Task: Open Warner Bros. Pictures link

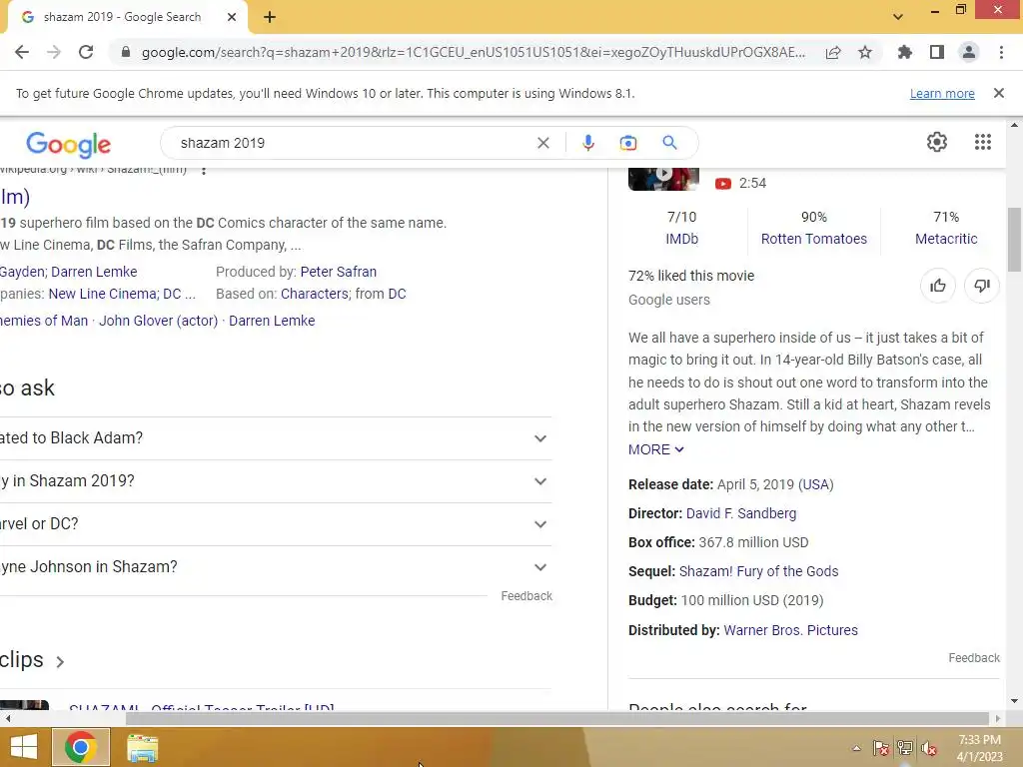Action: point(791,630)
